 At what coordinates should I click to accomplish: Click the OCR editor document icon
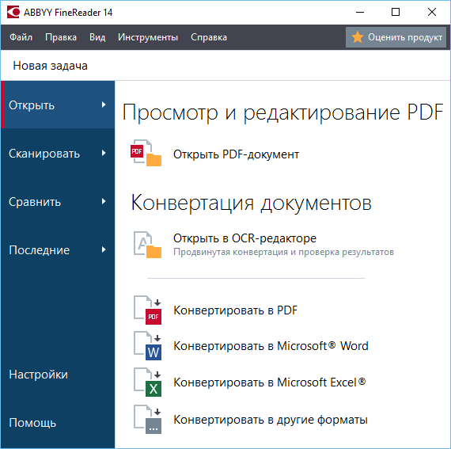(147, 245)
